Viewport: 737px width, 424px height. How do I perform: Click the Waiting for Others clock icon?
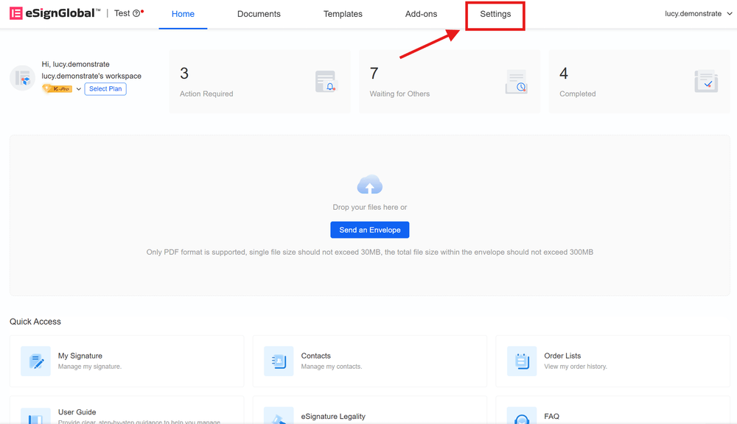tap(516, 82)
